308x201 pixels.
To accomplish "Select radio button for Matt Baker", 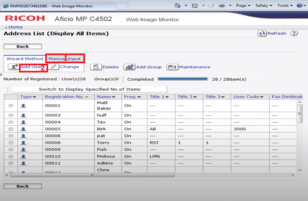I will pyautogui.click(x=11, y=106).
